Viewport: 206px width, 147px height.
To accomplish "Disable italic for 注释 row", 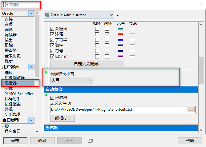I will pos(107,34).
